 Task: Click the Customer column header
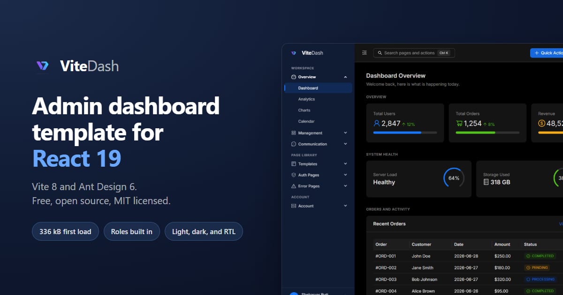click(x=421, y=244)
